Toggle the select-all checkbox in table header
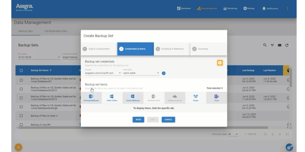Viewport: 305px width, 152px height. 21,71
